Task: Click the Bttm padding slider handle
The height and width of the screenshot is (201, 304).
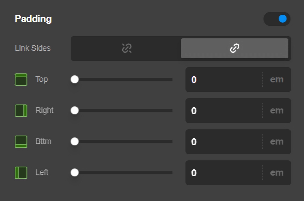Action: [x=75, y=142]
